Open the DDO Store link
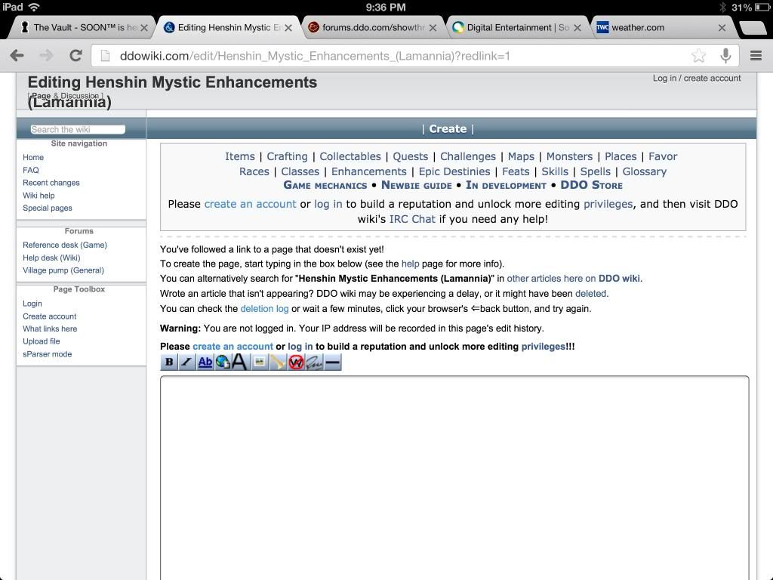This screenshot has height=580, width=773. tap(591, 186)
